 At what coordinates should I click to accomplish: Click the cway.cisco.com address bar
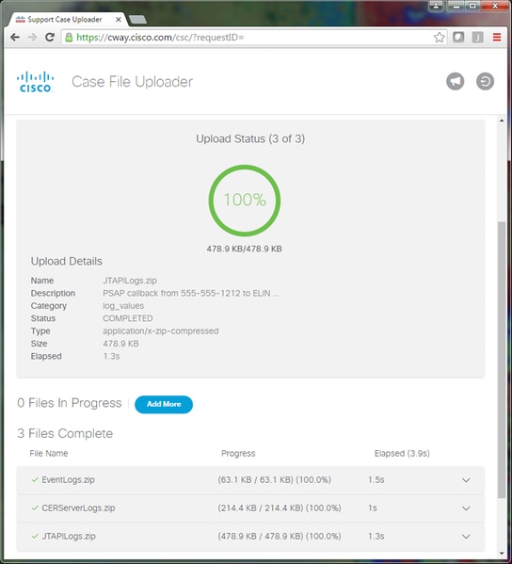point(248,38)
